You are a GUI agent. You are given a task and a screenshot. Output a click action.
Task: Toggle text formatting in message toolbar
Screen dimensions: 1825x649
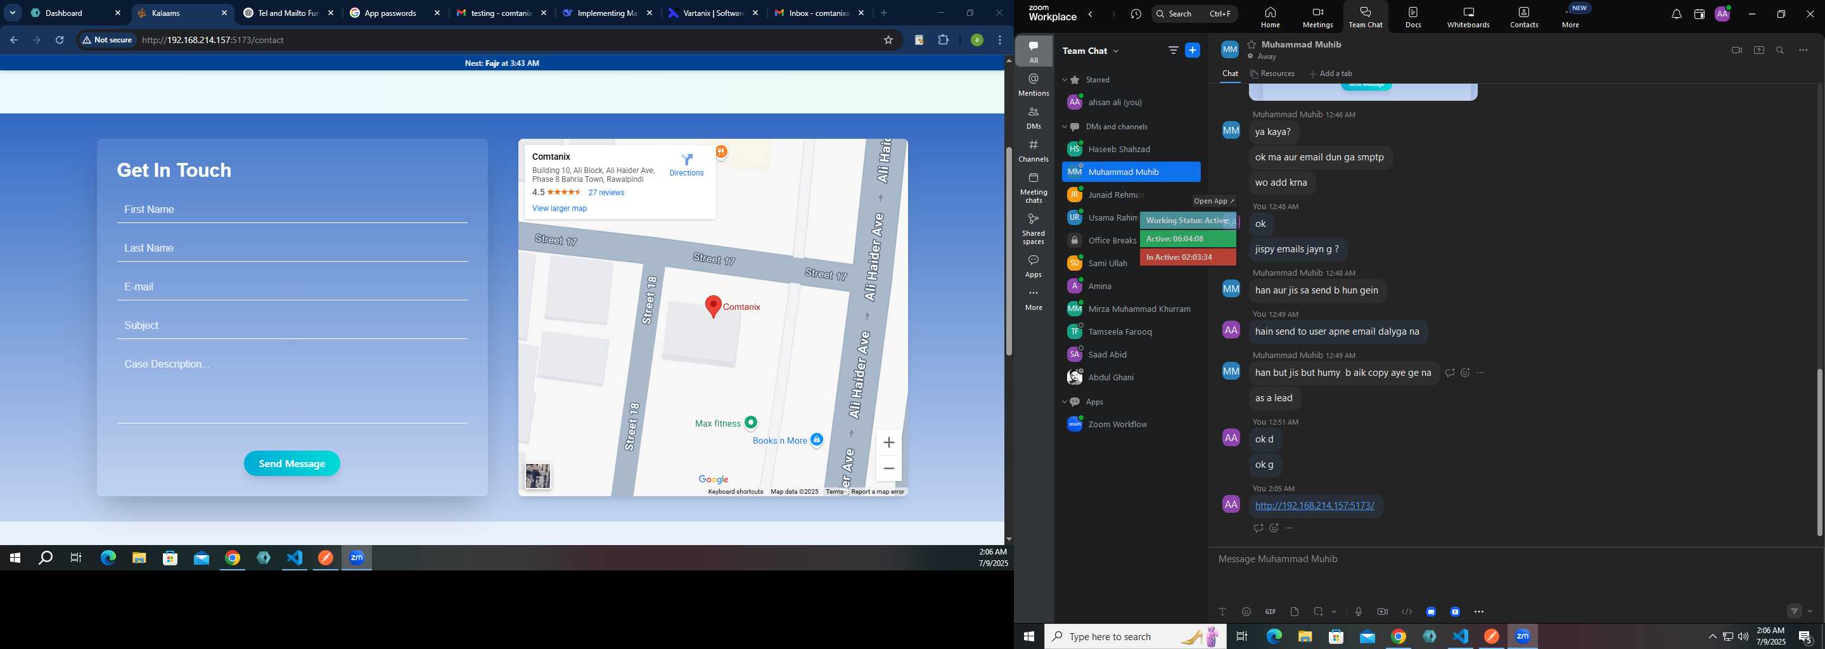click(x=1222, y=612)
